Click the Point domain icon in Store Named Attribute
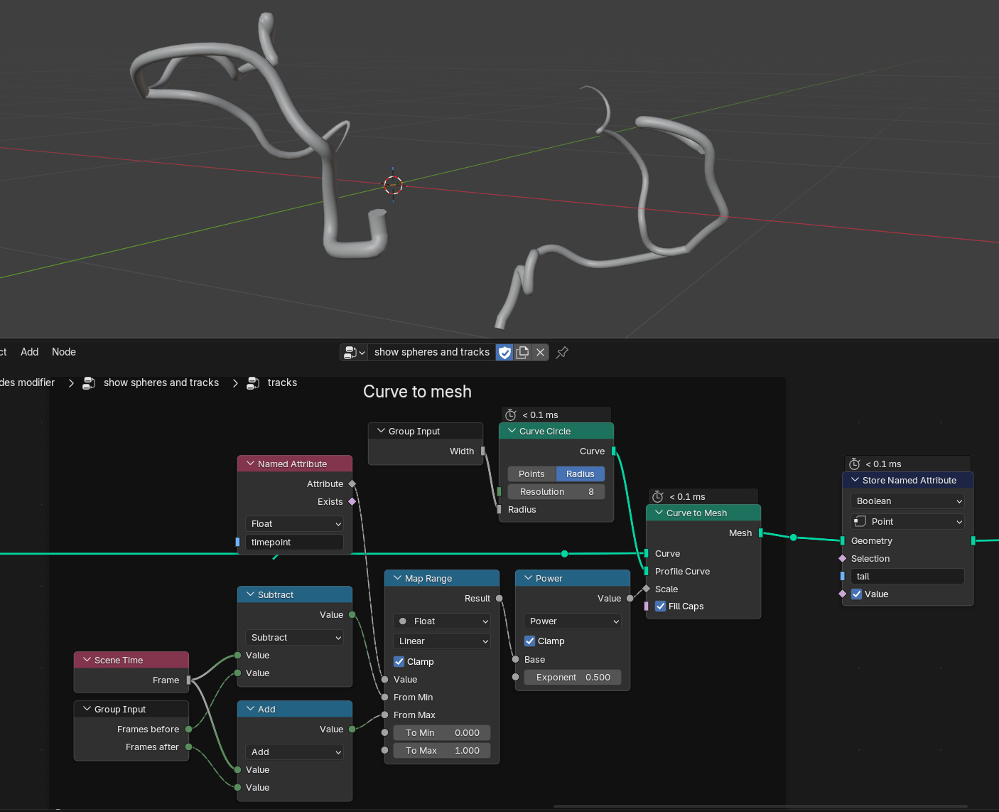This screenshot has width=999, height=812. point(860,522)
